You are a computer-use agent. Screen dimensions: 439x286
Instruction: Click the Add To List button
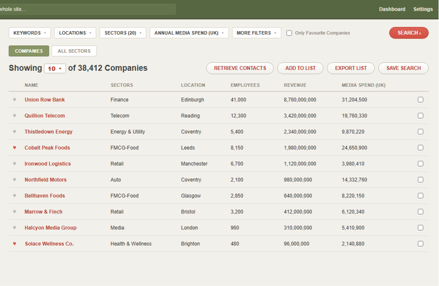300,68
